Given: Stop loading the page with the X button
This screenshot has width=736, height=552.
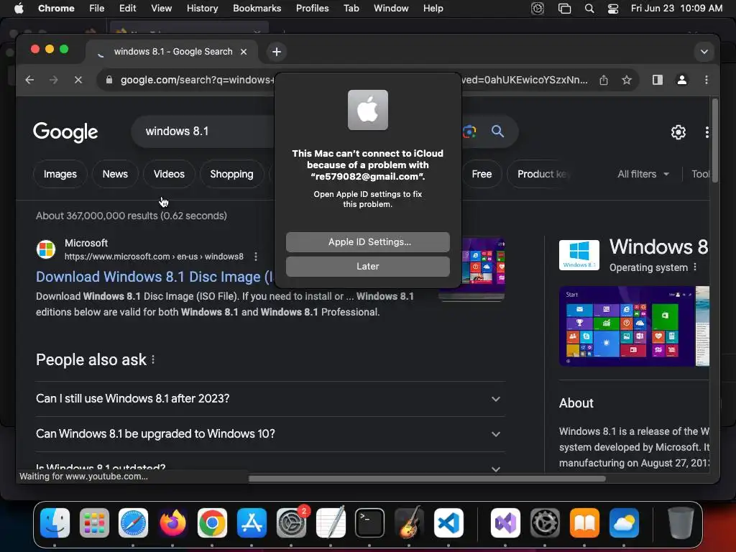Looking at the screenshot, I should tap(78, 80).
